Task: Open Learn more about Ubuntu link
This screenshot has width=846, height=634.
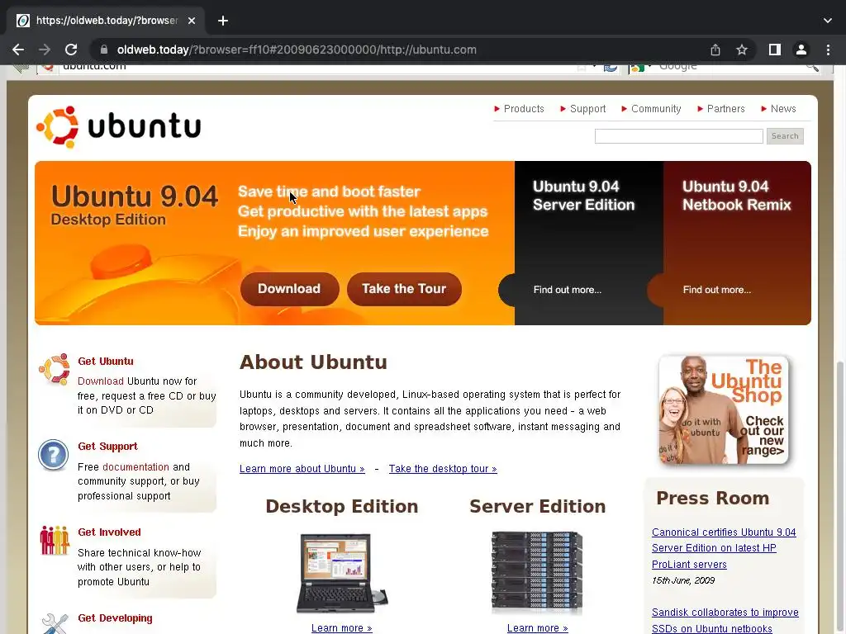Action: 302,469
